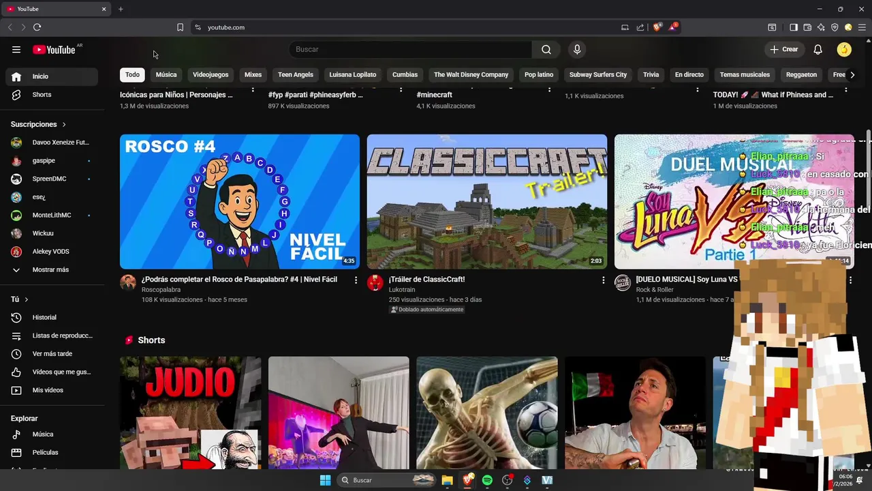Select the Música filter chip
The height and width of the screenshot is (491, 872).
[x=166, y=74]
